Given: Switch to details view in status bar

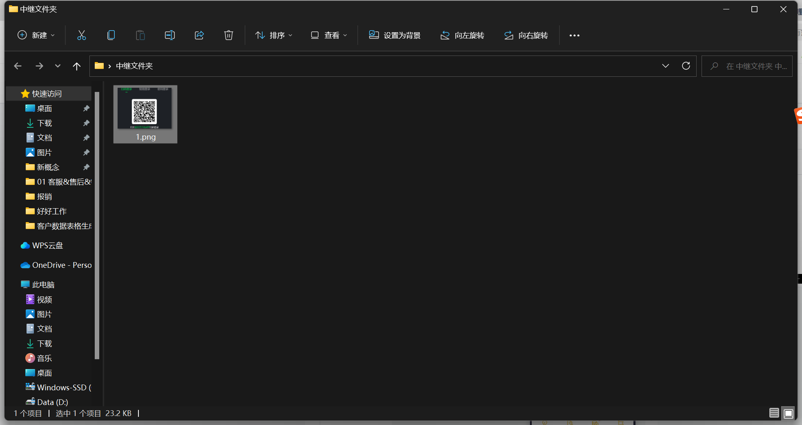Looking at the screenshot, I should pos(774,413).
